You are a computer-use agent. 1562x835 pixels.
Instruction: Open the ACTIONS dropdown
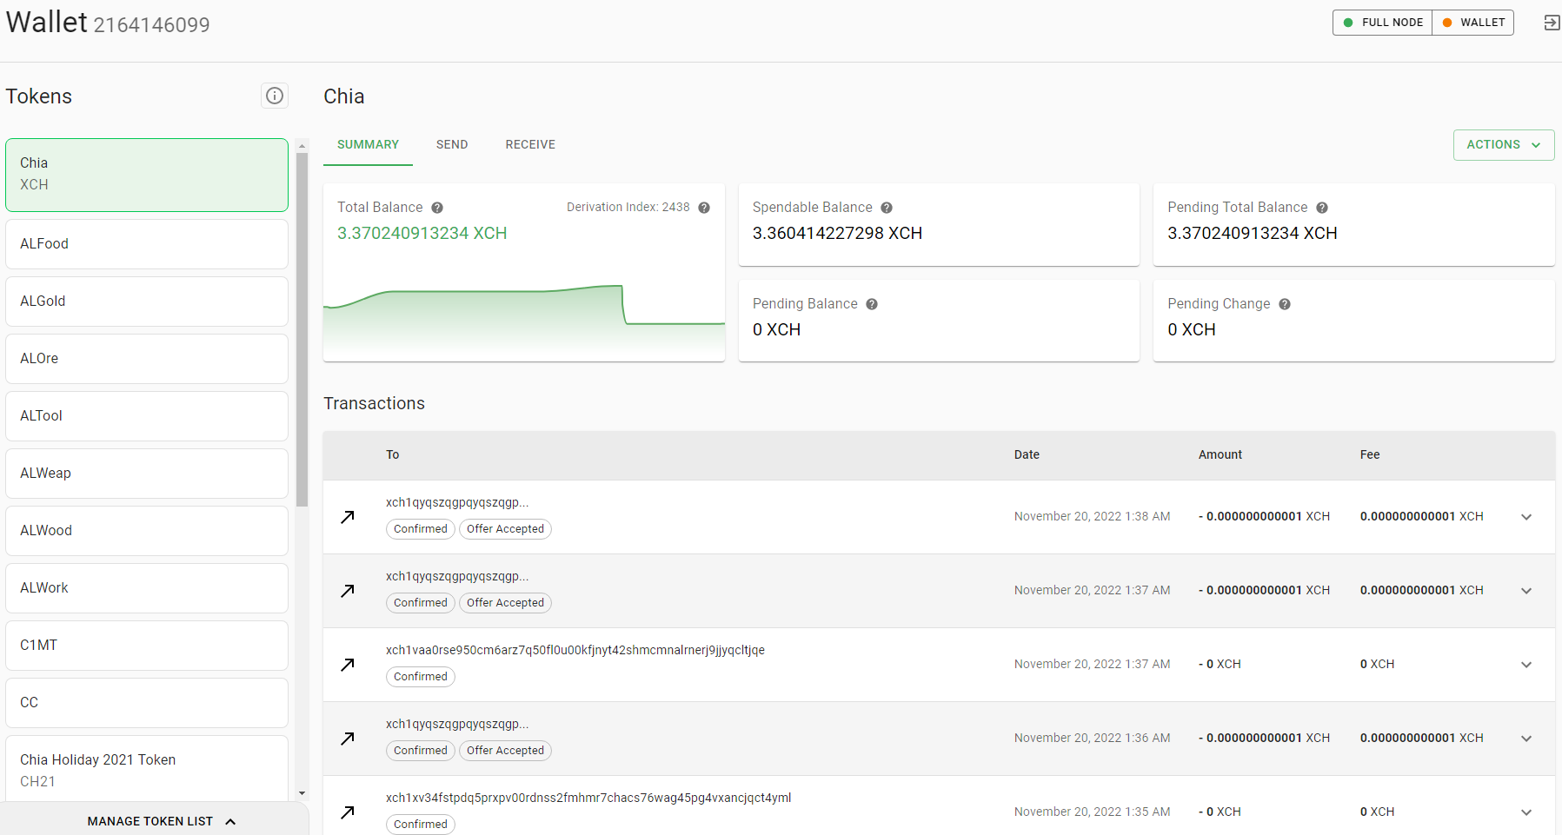click(1503, 144)
